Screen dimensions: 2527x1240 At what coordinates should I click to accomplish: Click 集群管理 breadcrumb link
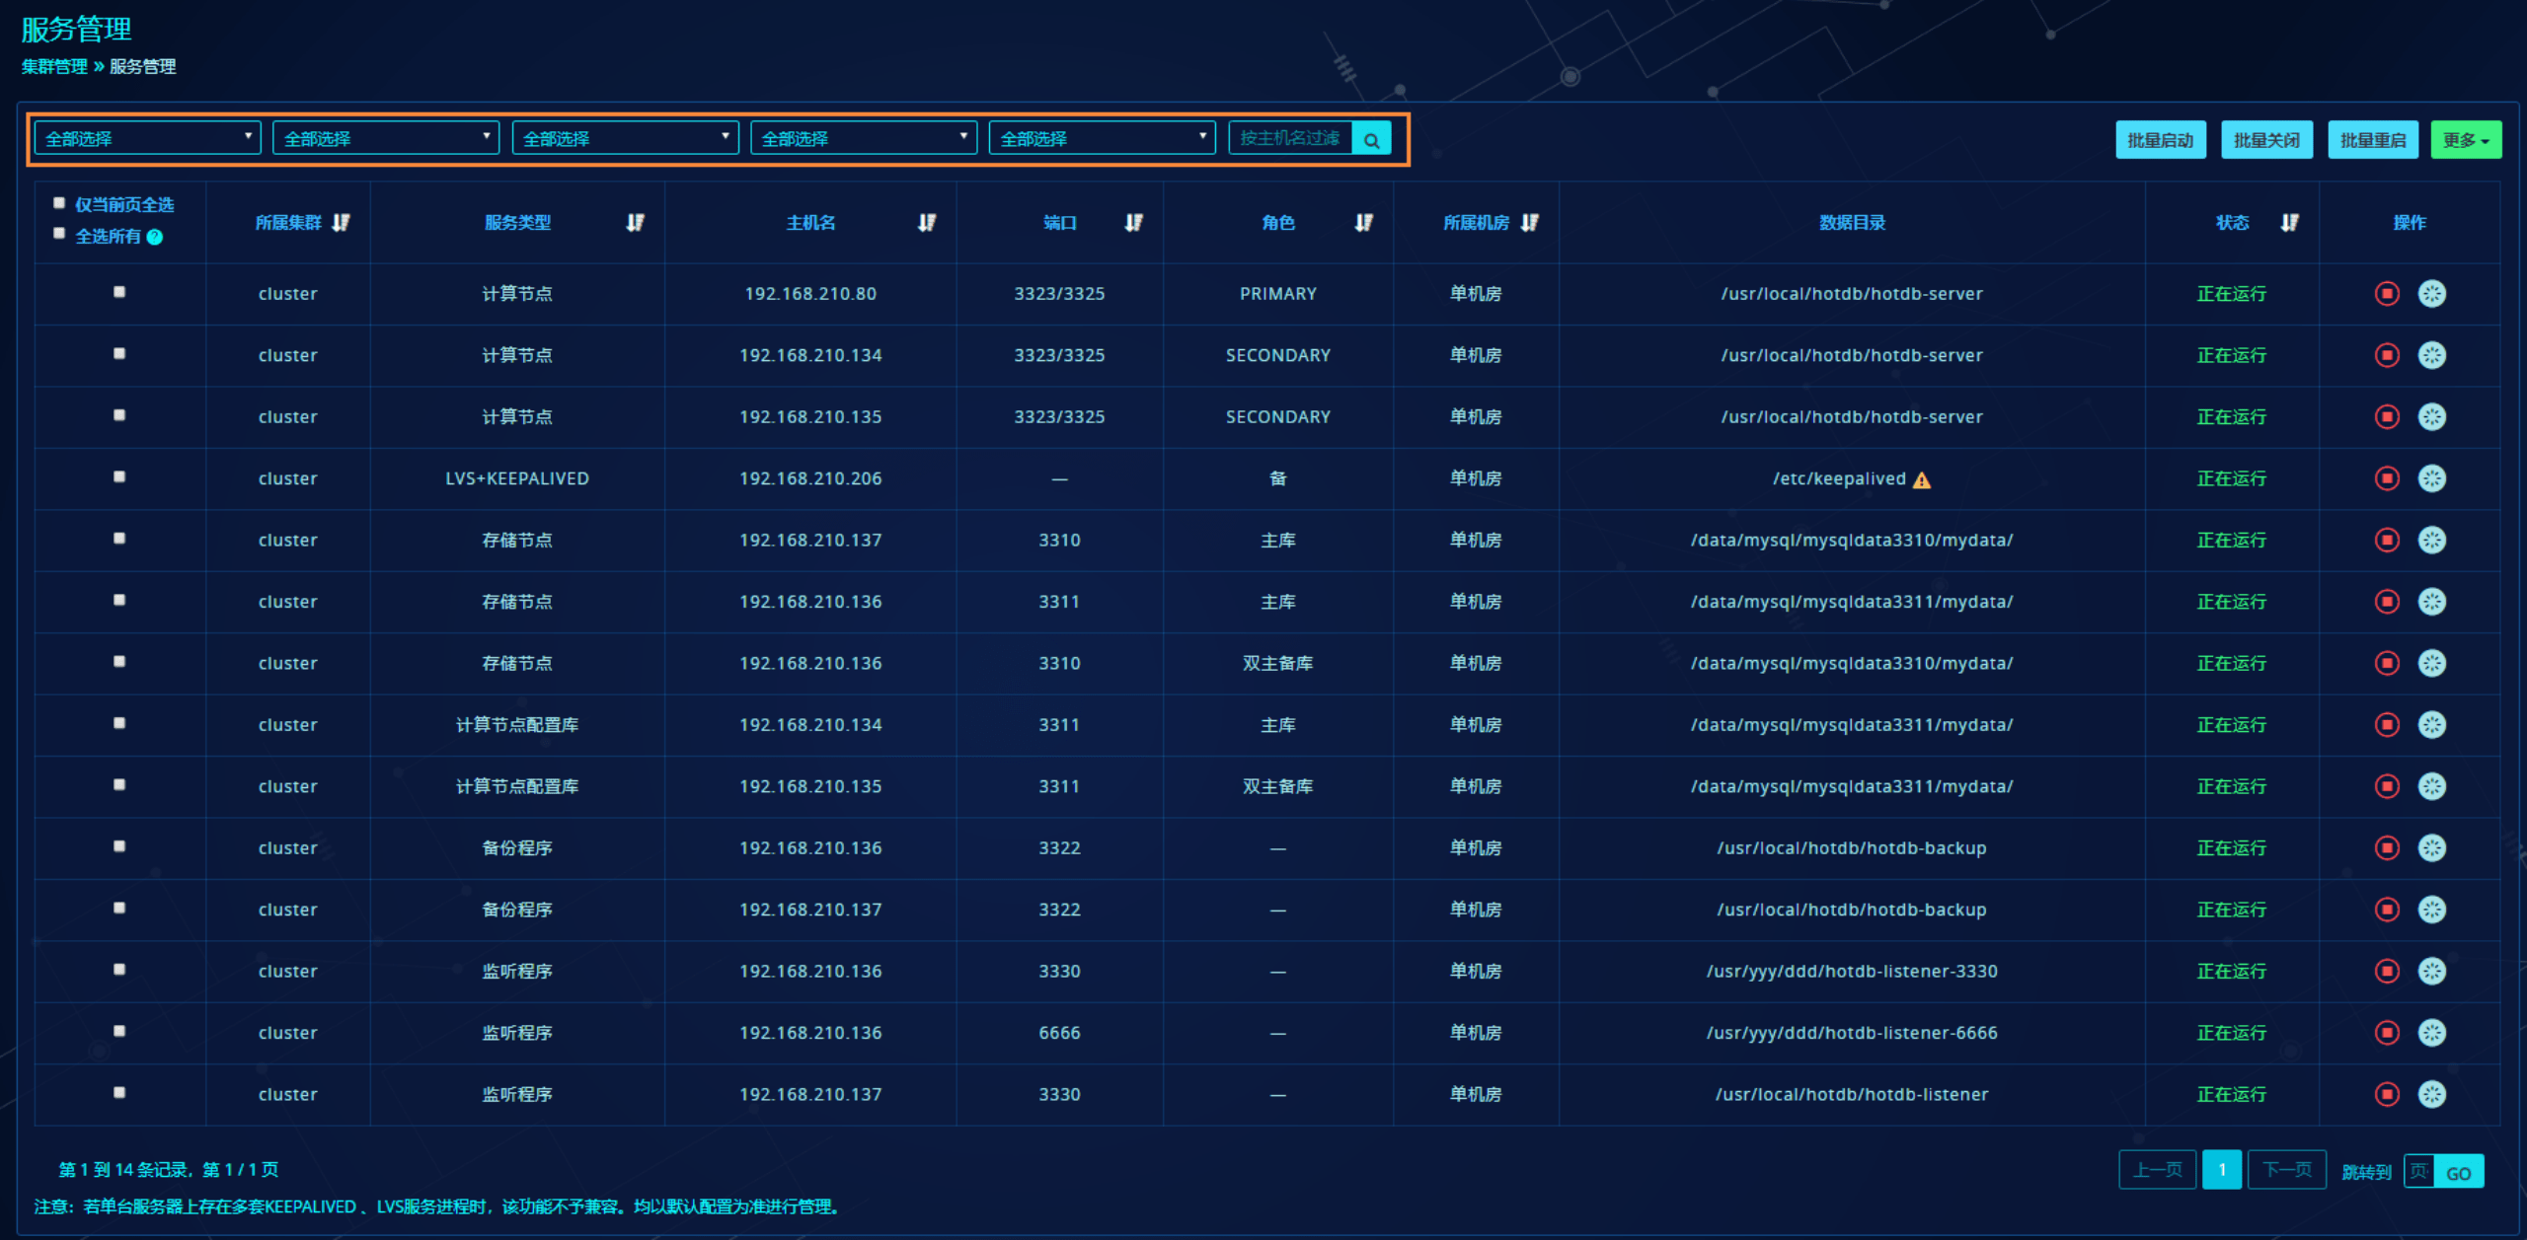(54, 66)
